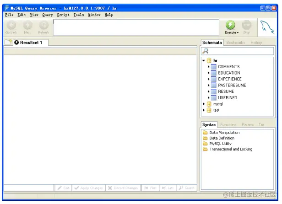The width and height of the screenshot is (282, 204).
Task: Click inside the SQL query text area
Action: point(136,27)
